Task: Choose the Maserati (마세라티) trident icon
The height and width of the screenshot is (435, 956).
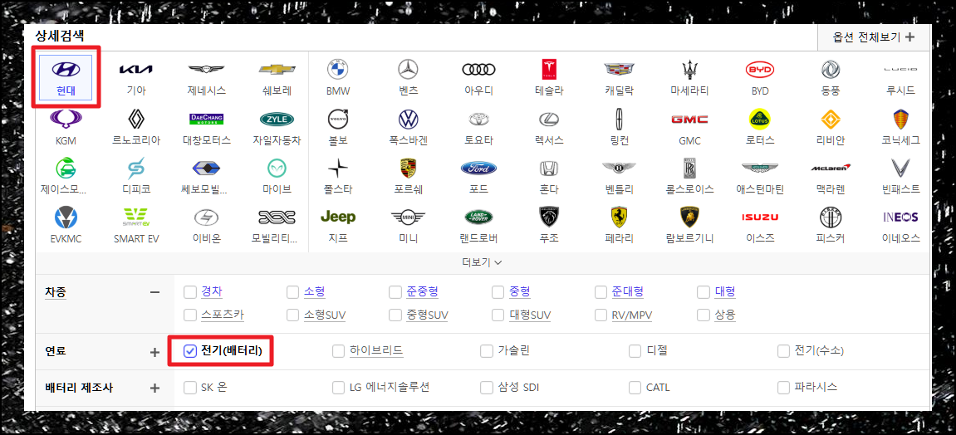Action: [x=689, y=70]
